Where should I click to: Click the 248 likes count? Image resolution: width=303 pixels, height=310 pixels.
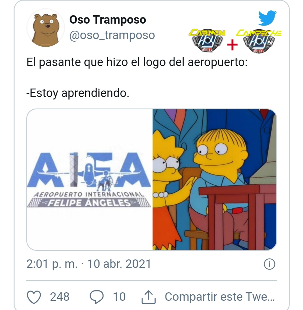59,297
